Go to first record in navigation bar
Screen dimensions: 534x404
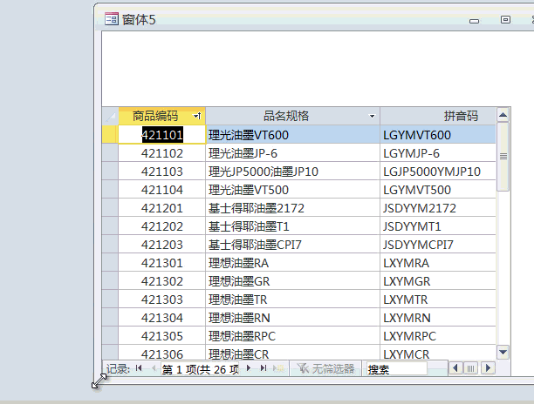[139, 368]
